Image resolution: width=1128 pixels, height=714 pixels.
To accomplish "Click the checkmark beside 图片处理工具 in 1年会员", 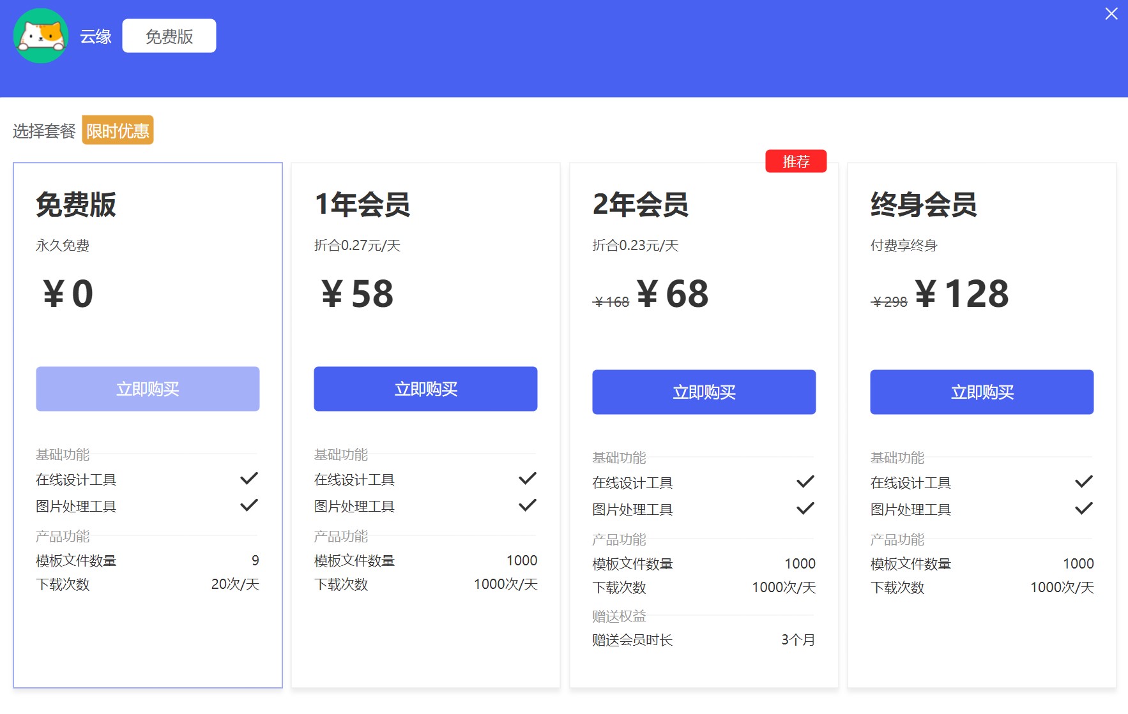I will [x=528, y=505].
